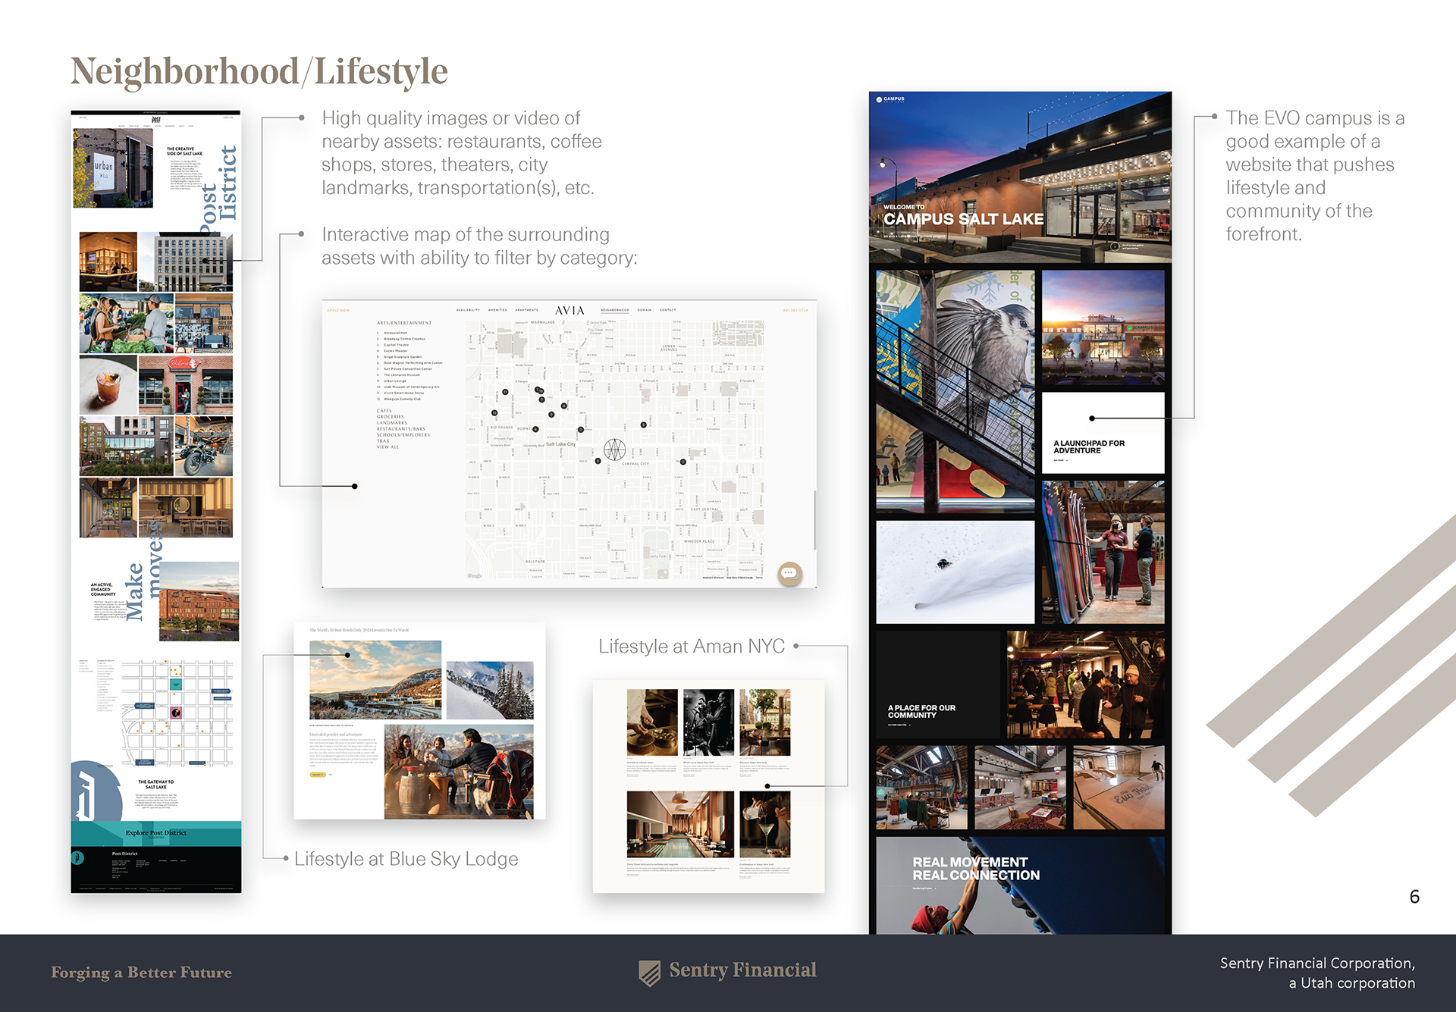Open the motorcycle photo in Post District gallery
This screenshot has height=1012, width=1456.
click(x=203, y=446)
